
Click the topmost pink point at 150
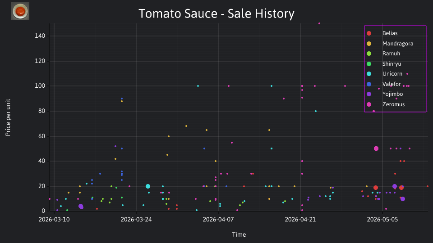pos(319,24)
